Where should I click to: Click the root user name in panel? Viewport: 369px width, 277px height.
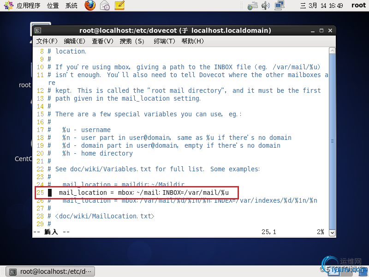point(359,5)
